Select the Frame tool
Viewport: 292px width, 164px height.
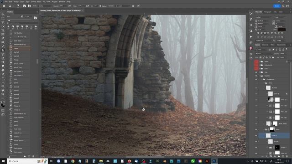click(3, 35)
